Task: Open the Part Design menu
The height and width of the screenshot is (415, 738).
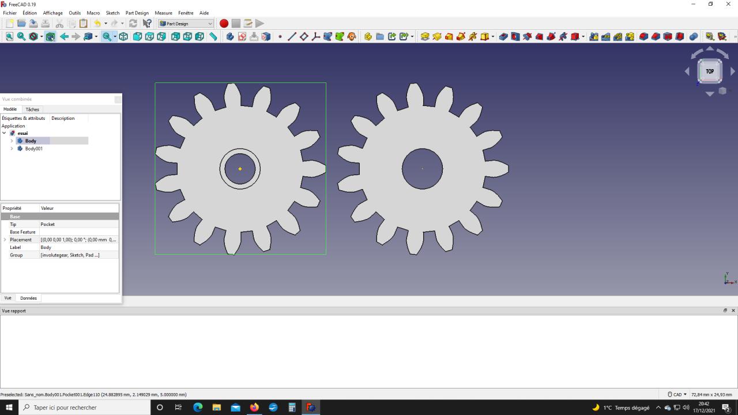Action: tap(137, 13)
